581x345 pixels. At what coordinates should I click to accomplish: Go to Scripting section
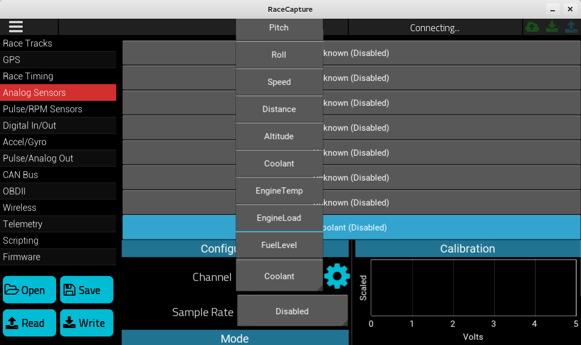tap(58, 240)
